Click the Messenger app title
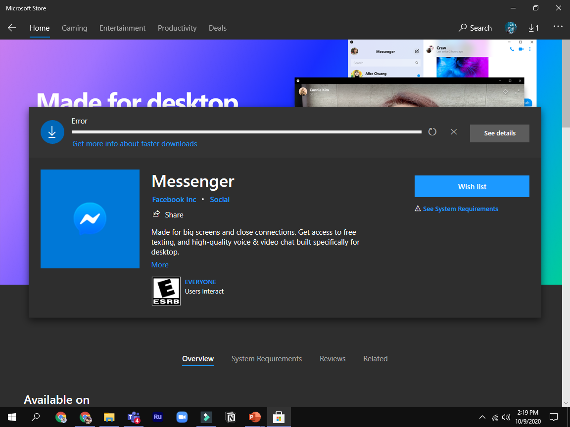This screenshot has width=570, height=427. [x=192, y=181]
